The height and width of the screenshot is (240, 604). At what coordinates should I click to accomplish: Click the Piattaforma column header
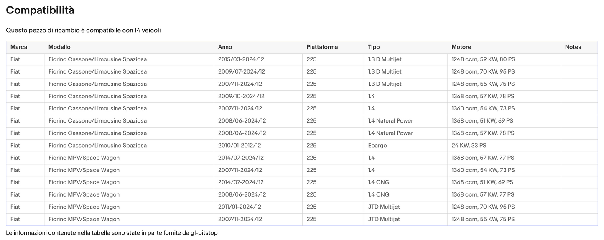322,47
